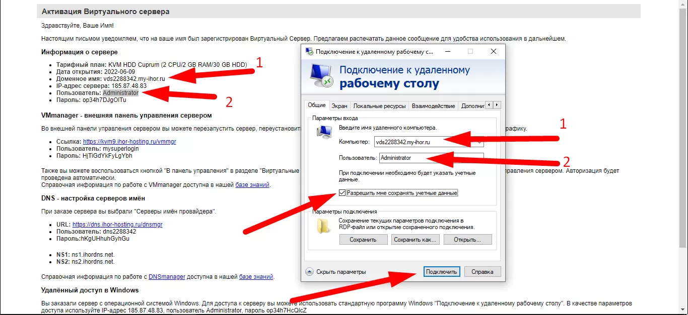Click the Справка button

point(483,272)
